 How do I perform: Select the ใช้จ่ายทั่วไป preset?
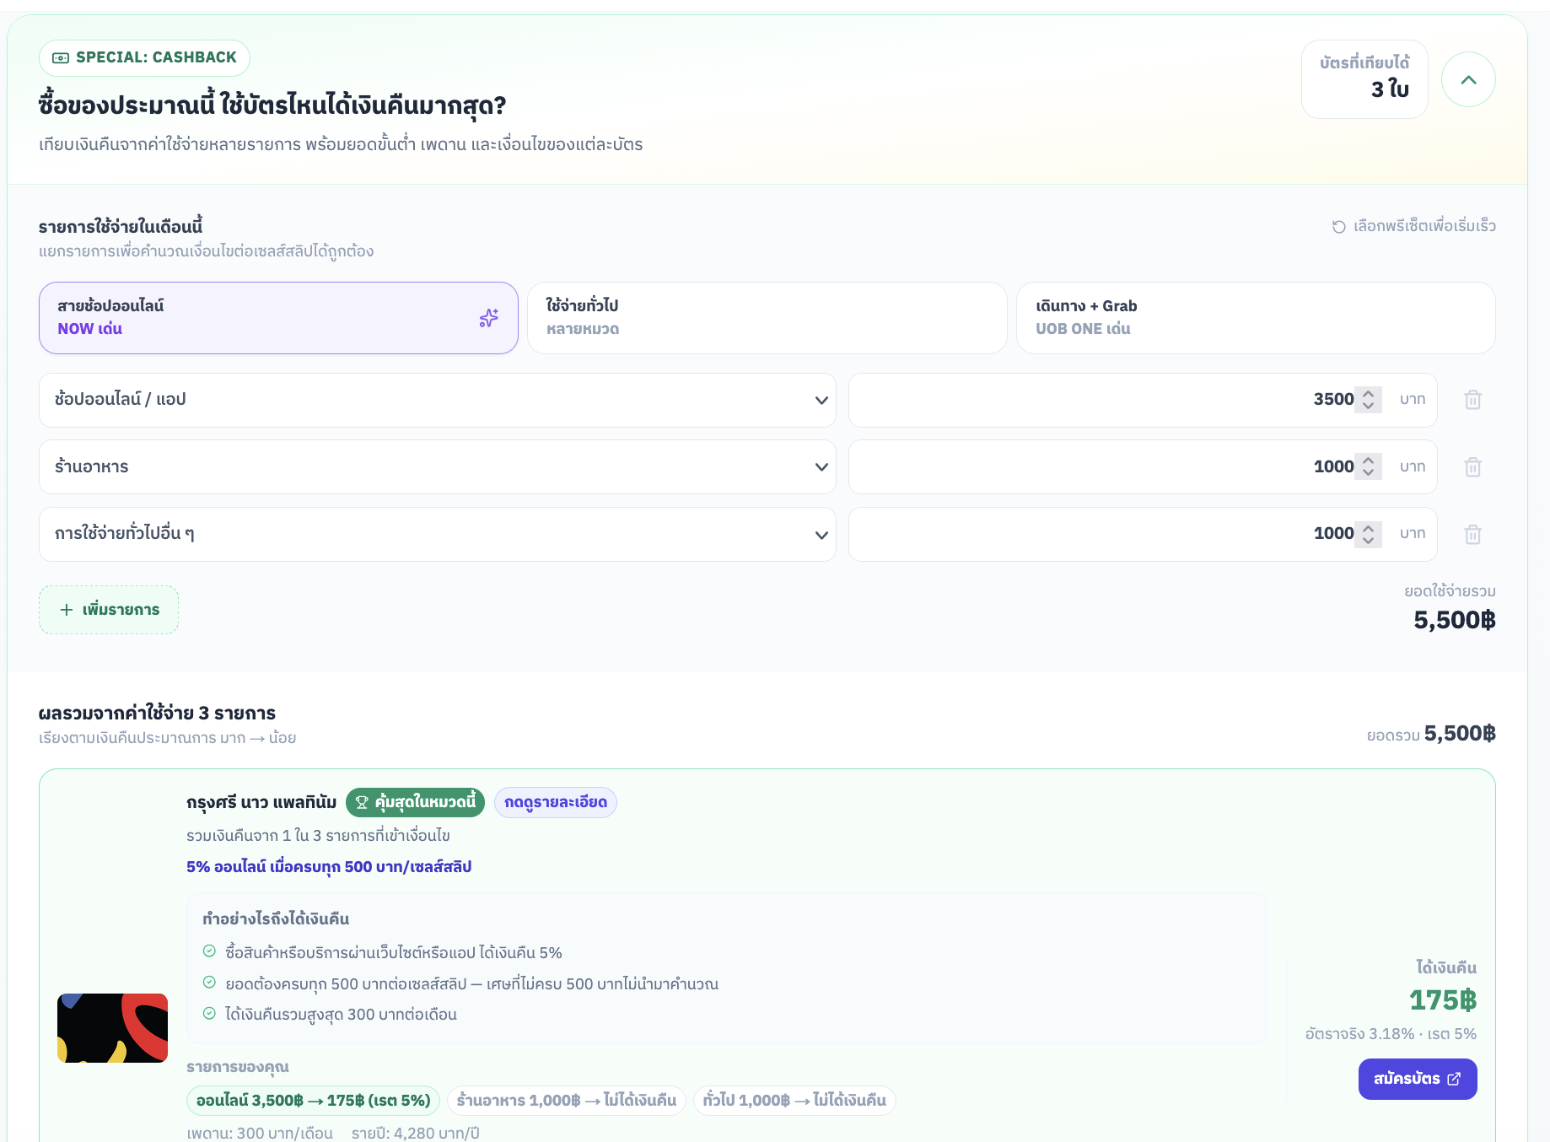click(767, 318)
